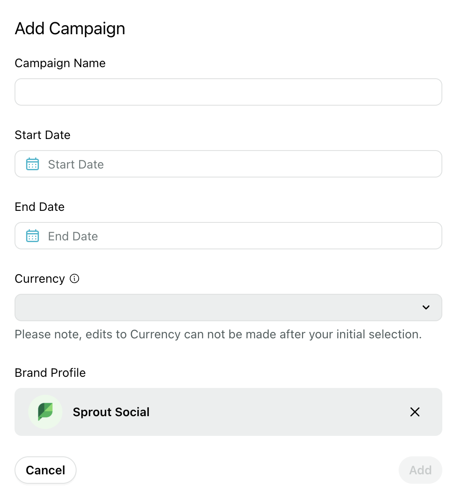
Task: Select the Sprout Social profile name
Action: tap(111, 412)
